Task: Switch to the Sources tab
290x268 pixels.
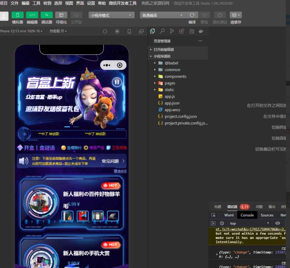Action: pos(267,215)
